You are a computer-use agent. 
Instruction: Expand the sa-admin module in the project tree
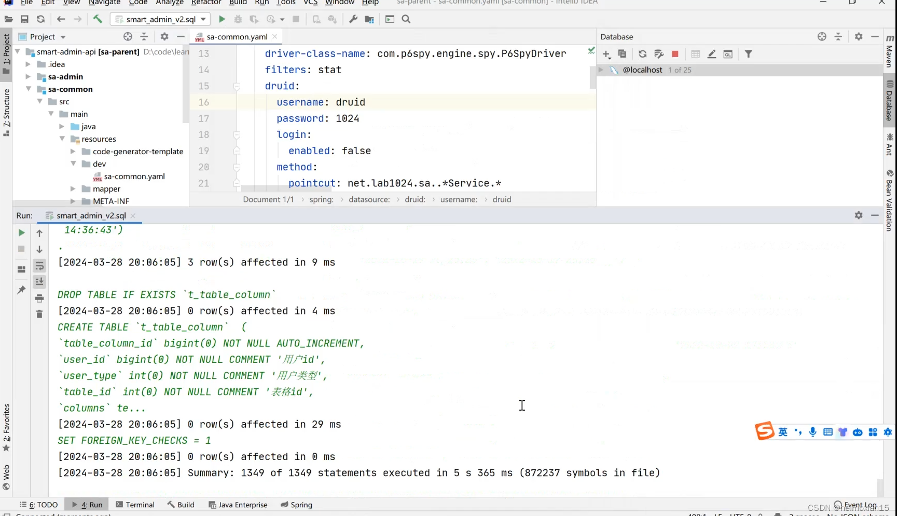(x=28, y=77)
